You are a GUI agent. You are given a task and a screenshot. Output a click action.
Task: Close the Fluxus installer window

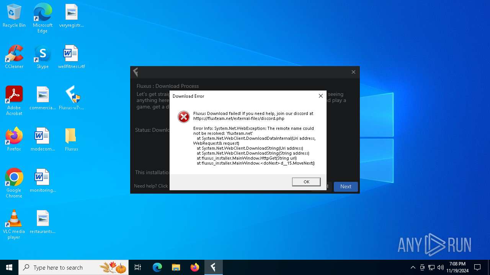point(353,72)
